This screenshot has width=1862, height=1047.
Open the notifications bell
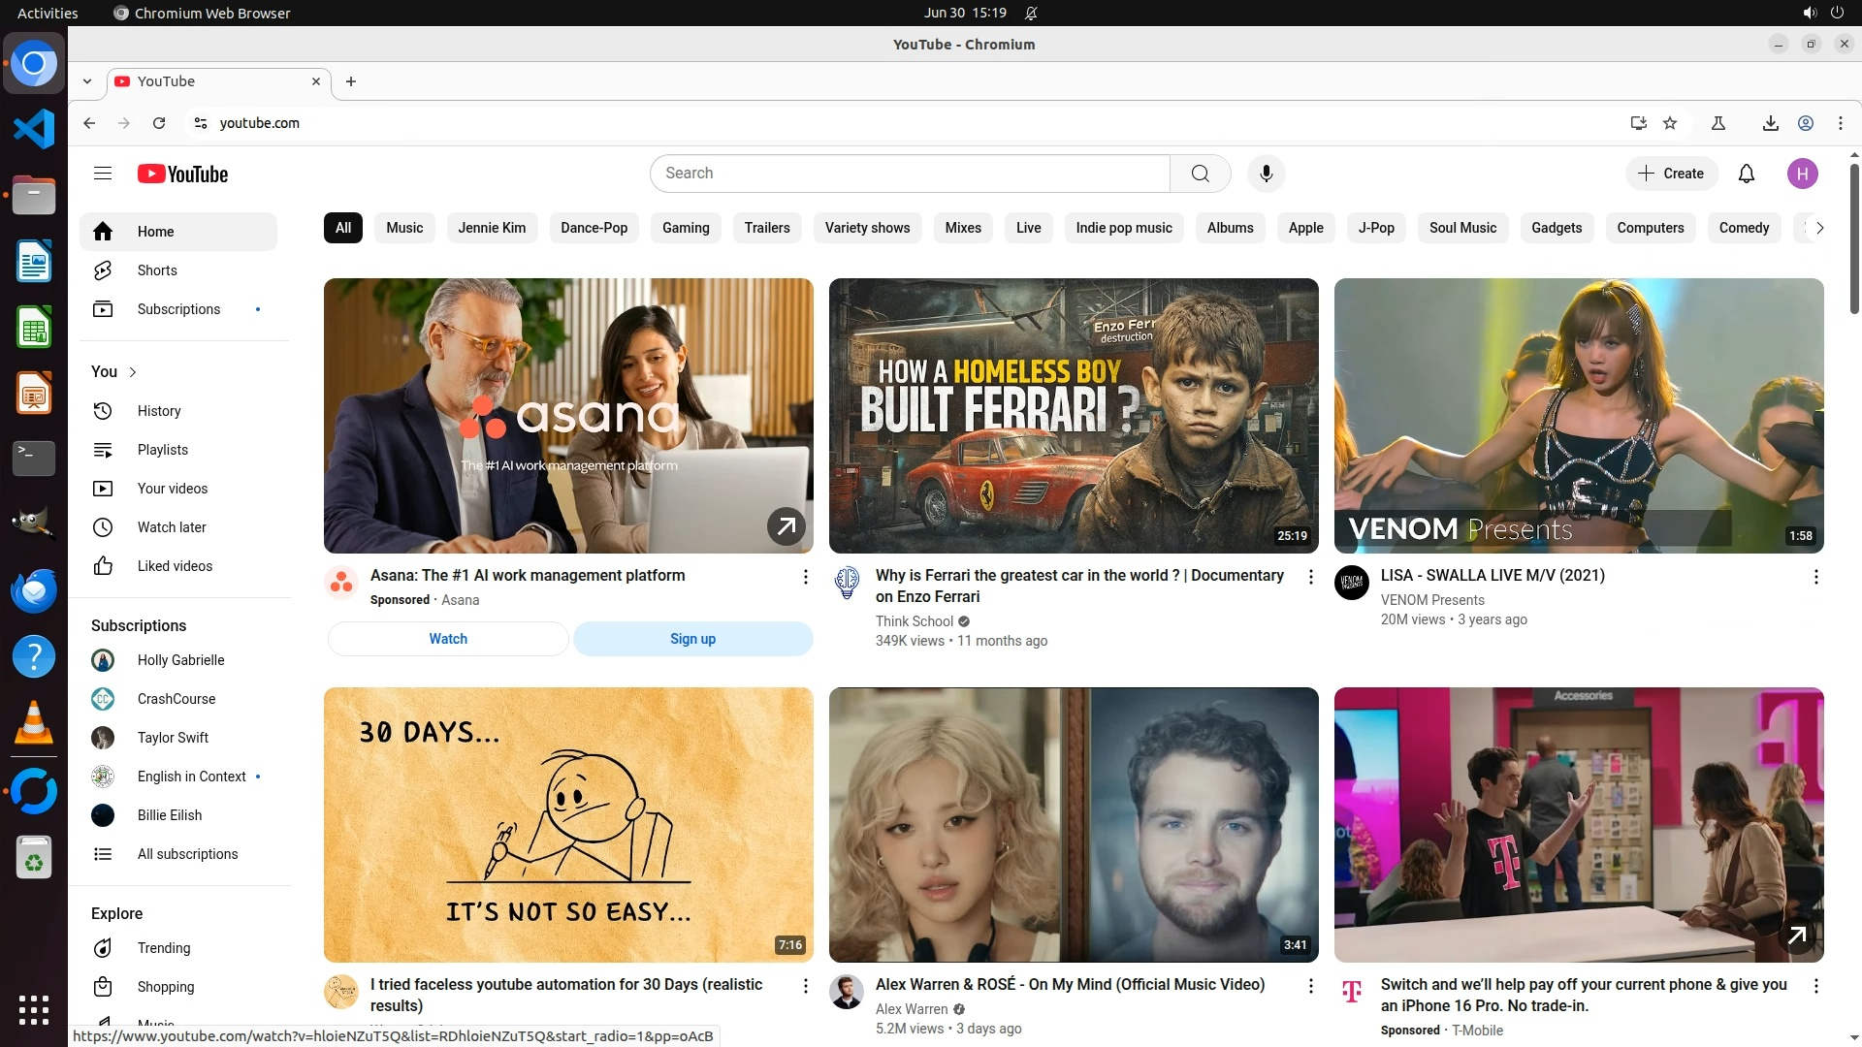pos(1746,174)
